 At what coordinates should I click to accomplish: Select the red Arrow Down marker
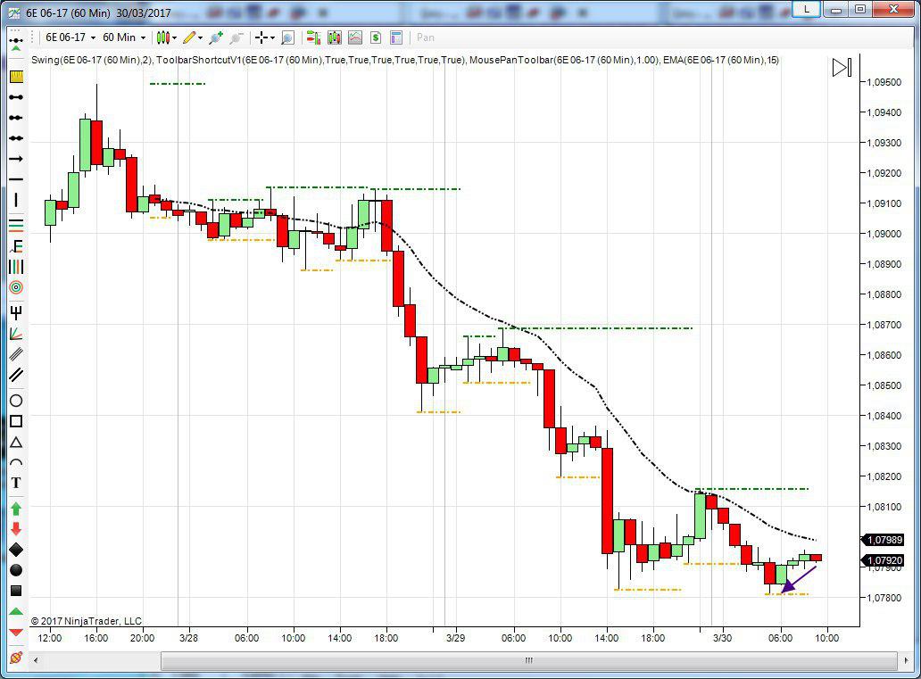point(16,528)
